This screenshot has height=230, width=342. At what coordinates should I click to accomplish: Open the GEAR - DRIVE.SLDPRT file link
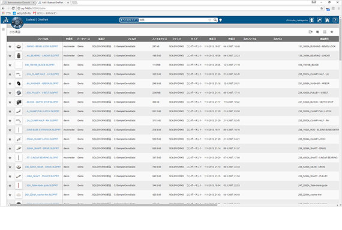point(43,167)
